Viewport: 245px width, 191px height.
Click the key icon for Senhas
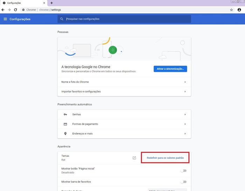[x=65, y=115]
